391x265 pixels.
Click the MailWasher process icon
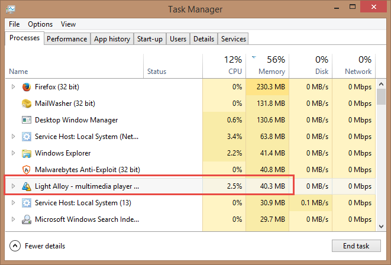coord(27,104)
